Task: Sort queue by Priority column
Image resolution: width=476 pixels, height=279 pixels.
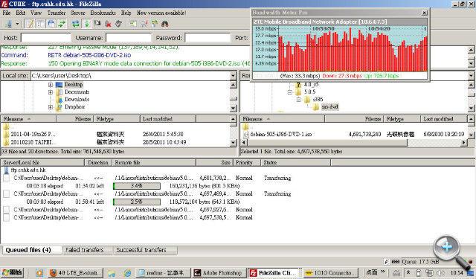Action: (247, 162)
